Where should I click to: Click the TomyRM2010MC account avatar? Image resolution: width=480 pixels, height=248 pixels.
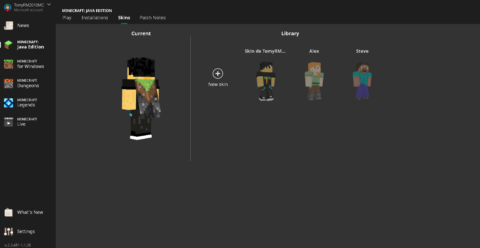(8, 7)
